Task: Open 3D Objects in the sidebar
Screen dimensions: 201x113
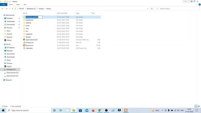Action: [x=11, y=47]
